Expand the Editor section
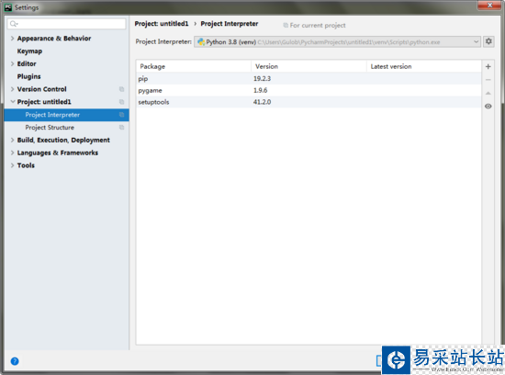Screen dimensions: 505x375 (x=12, y=63)
